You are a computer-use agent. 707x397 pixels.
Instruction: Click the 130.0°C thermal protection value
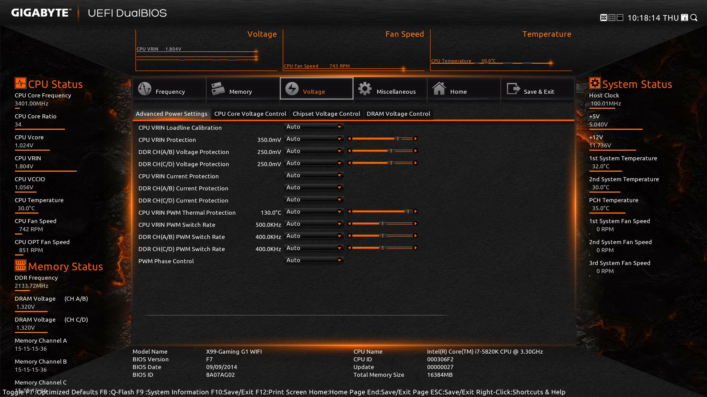271,212
